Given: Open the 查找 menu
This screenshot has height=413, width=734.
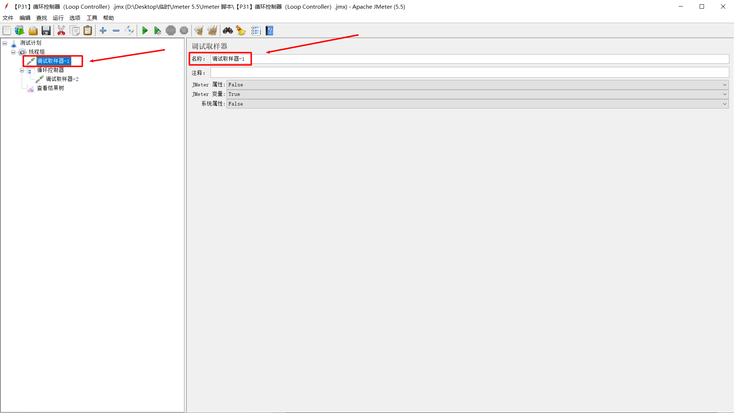Looking at the screenshot, I should (x=42, y=18).
